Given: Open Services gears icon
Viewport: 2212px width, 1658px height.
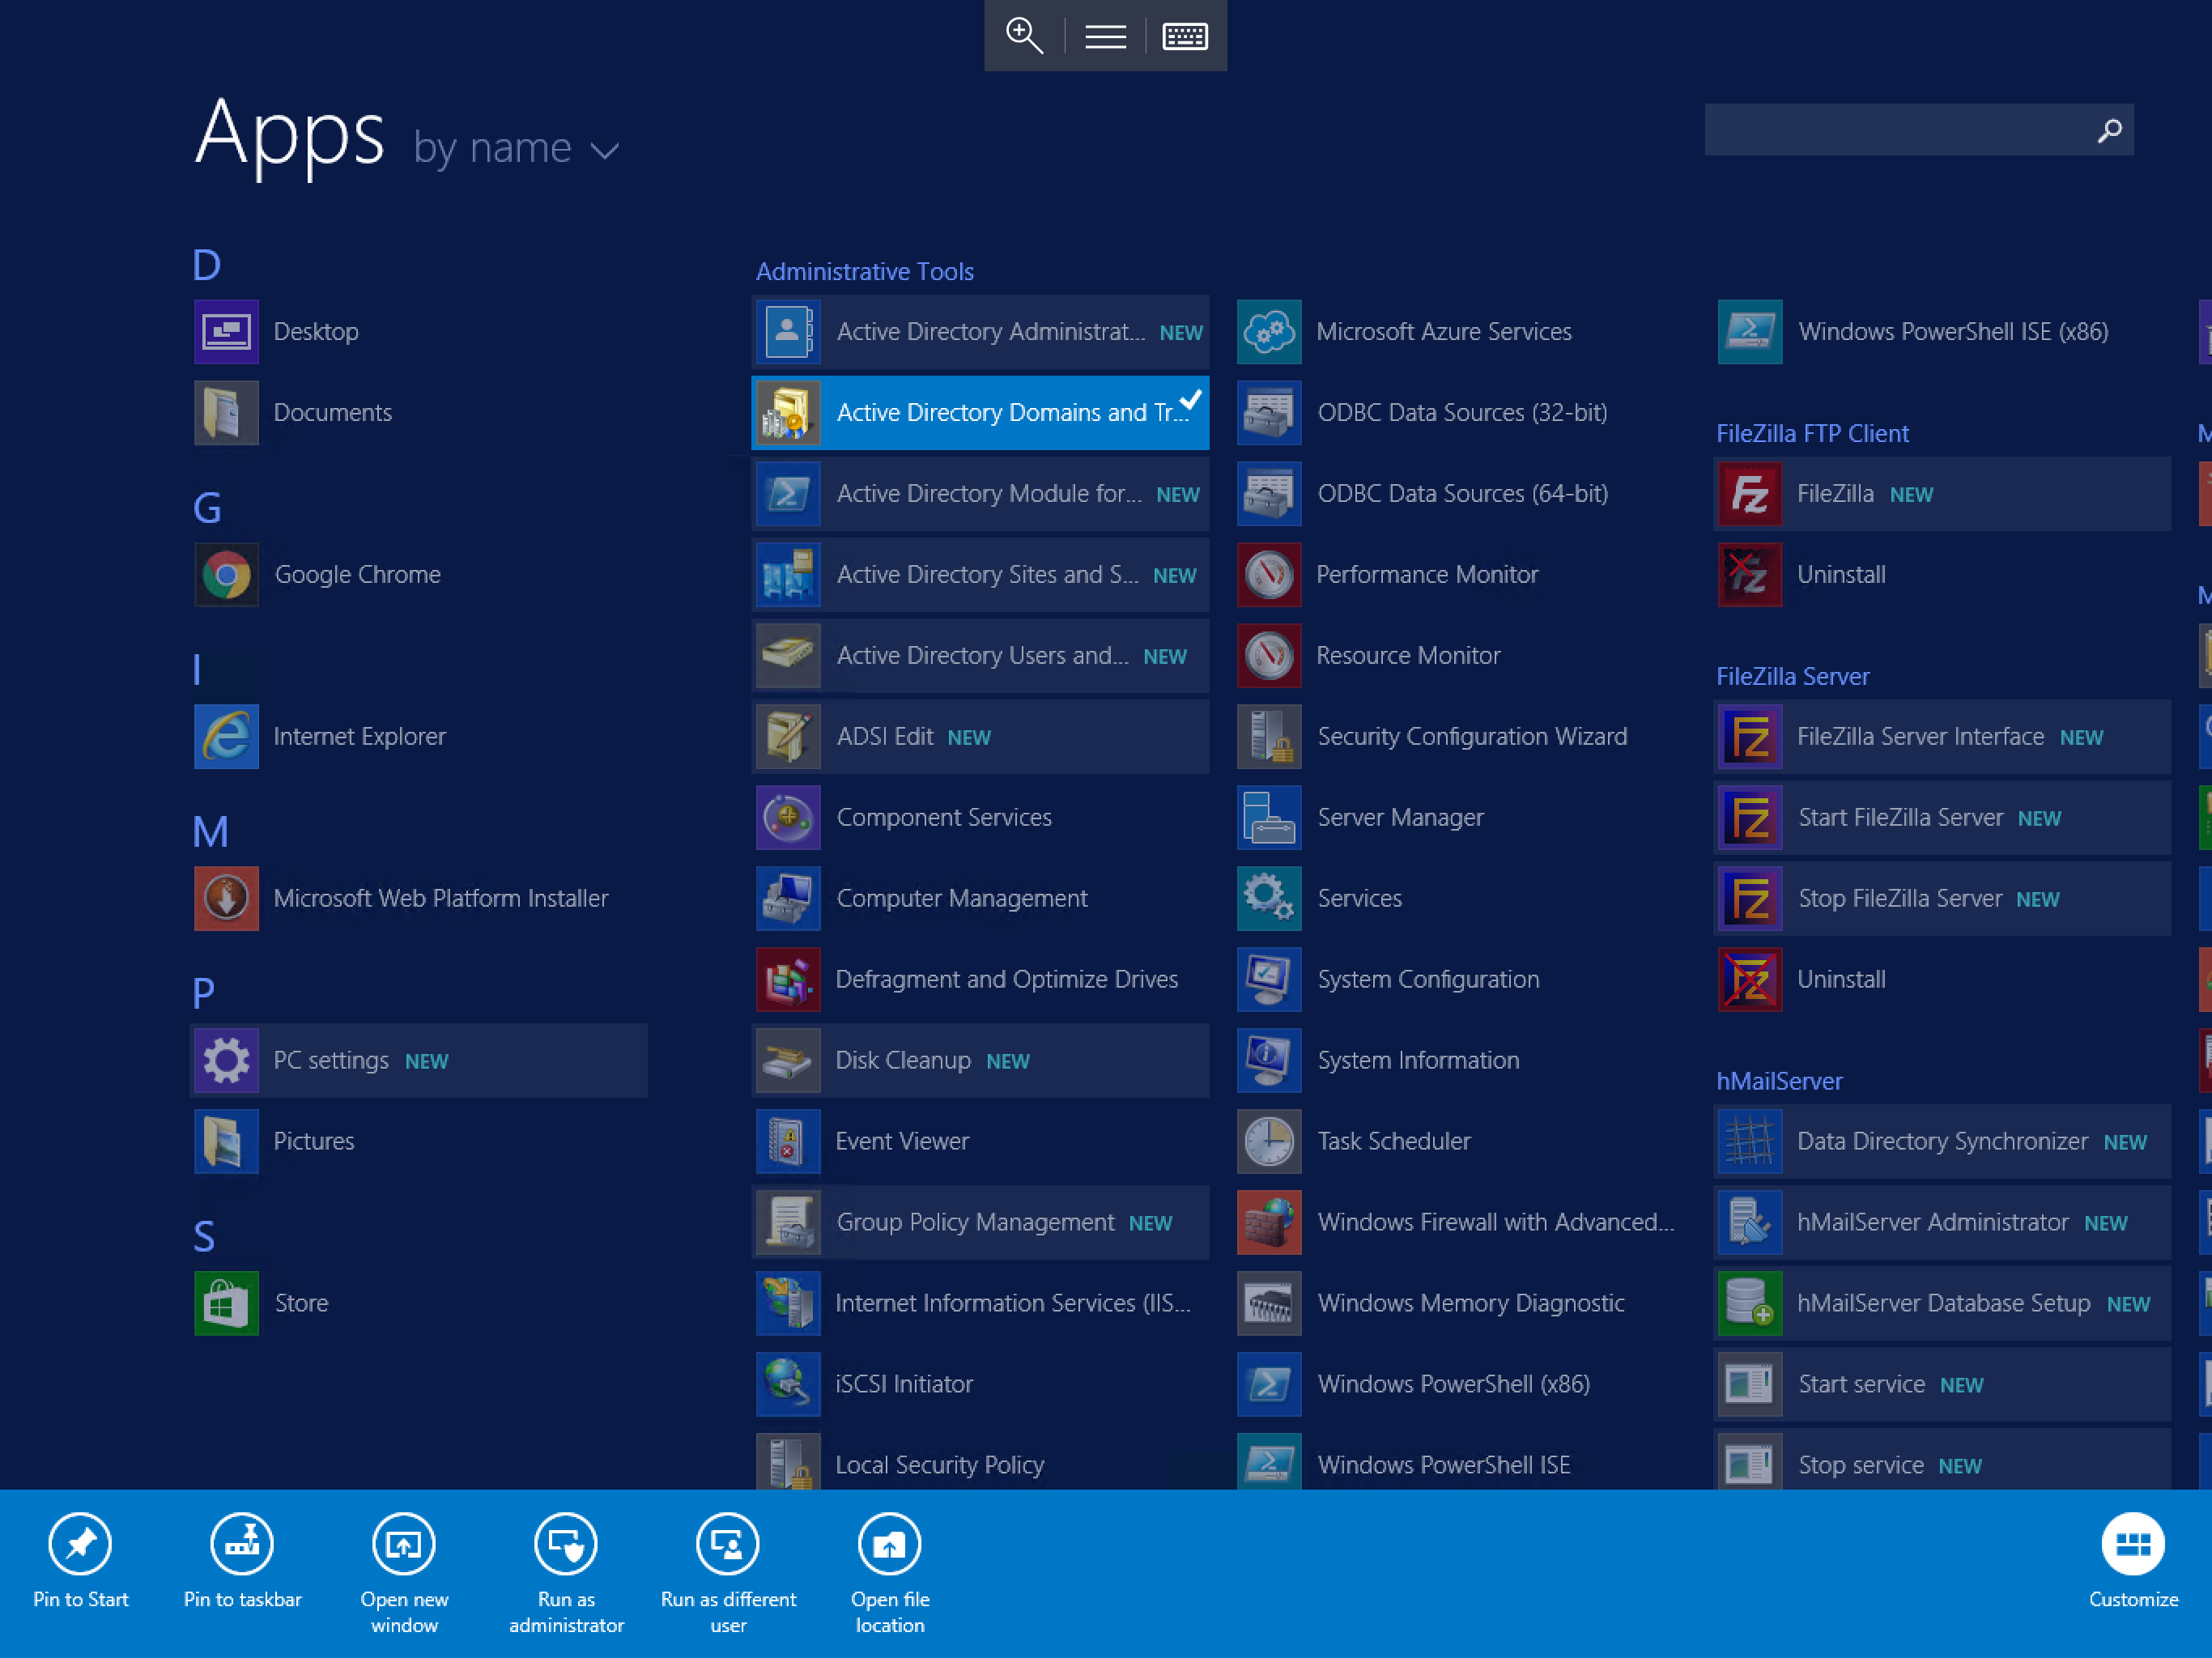Looking at the screenshot, I should tap(1269, 898).
